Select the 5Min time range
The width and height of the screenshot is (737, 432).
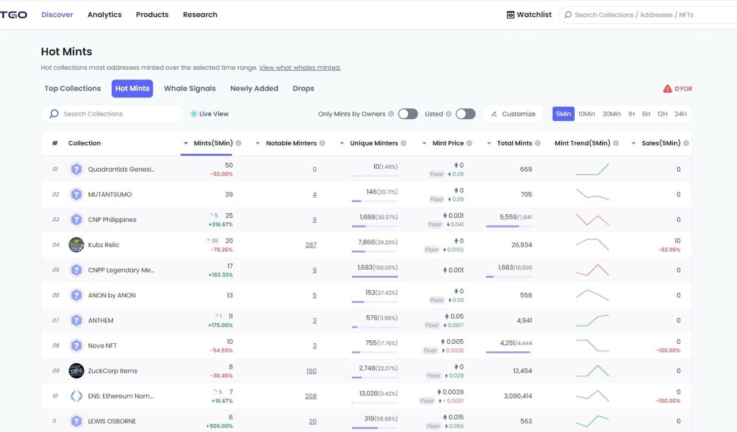click(x=564, y=114)
